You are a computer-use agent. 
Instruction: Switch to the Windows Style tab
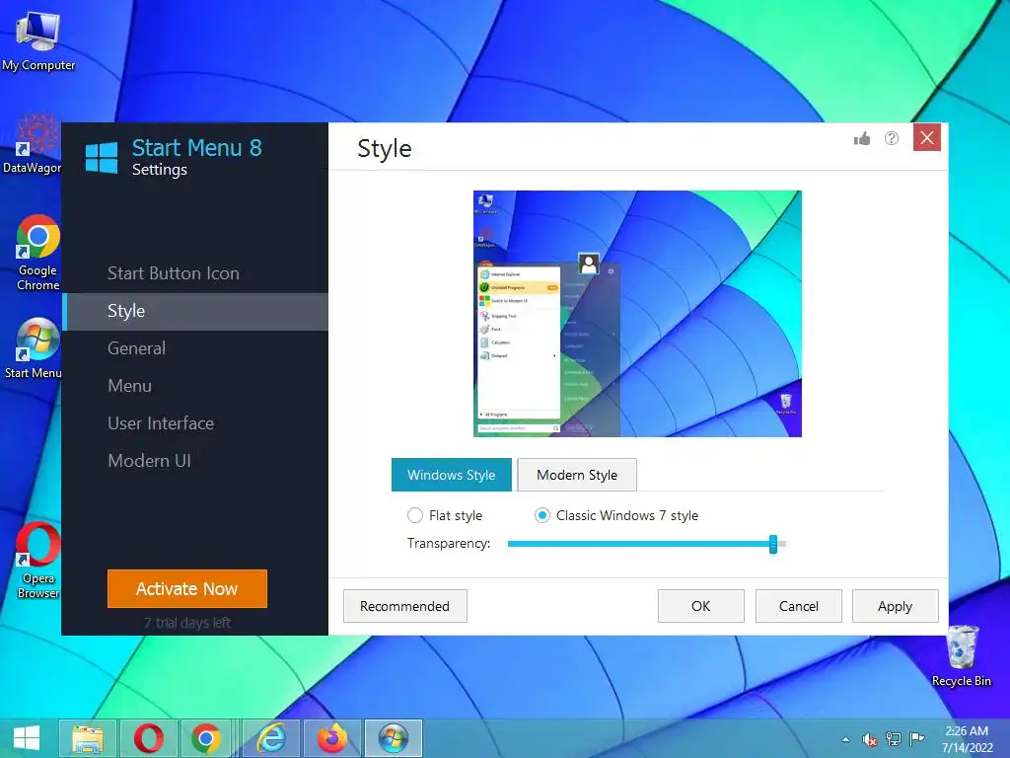click(452, 475)
